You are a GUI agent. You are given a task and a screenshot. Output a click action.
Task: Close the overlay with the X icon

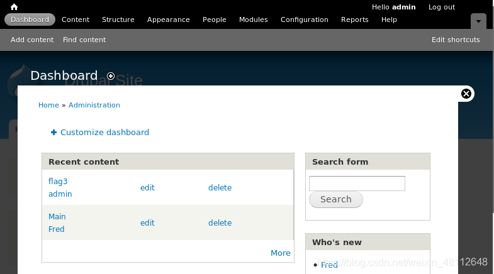point(466,94)
